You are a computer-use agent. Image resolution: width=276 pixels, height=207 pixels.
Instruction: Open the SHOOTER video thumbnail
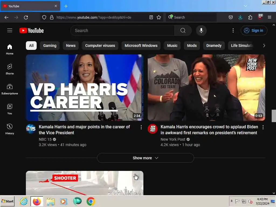click(84, 183)
